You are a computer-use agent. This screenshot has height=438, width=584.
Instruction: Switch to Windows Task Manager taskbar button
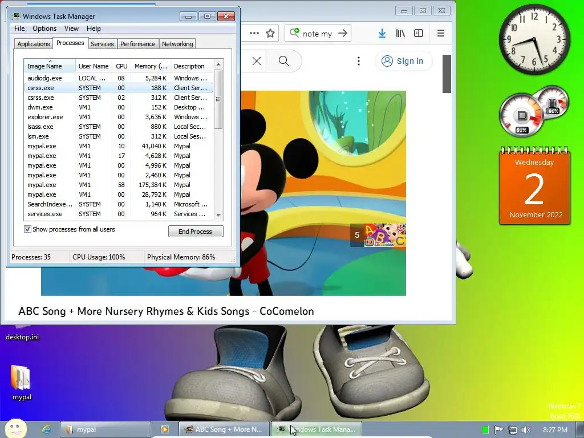pos(317,429)
